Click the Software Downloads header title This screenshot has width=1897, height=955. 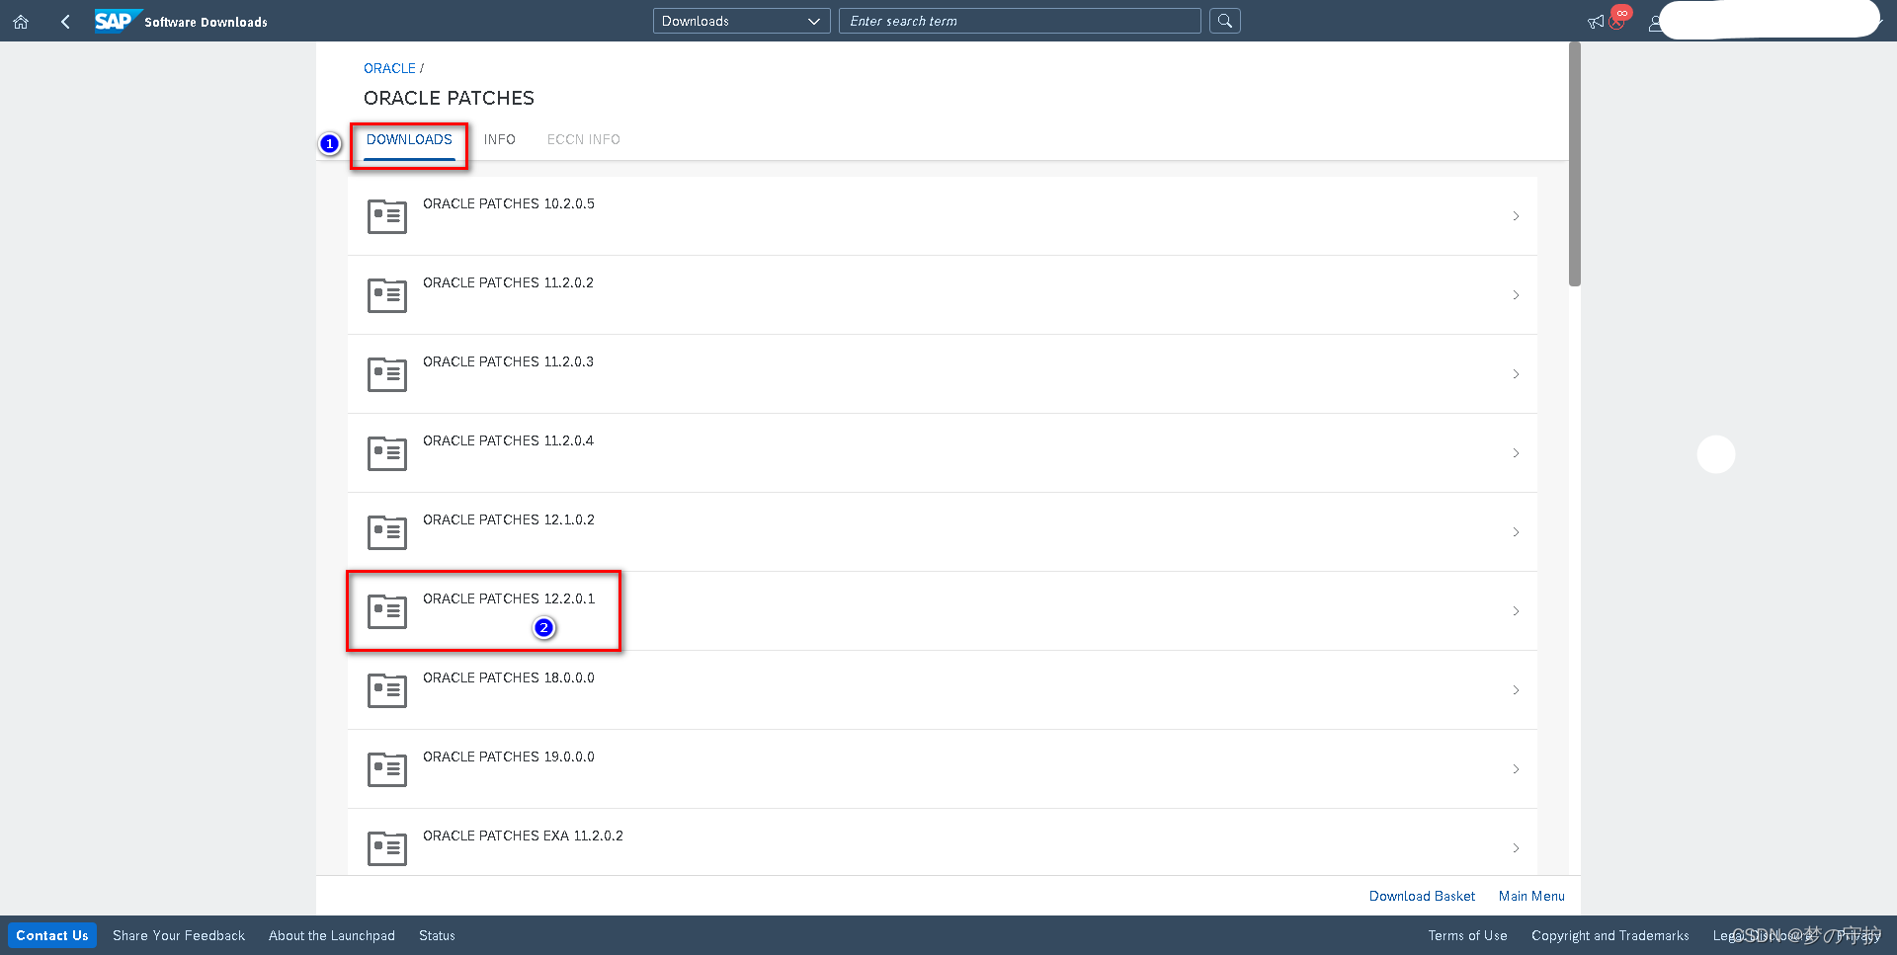[x=206, y=22]
